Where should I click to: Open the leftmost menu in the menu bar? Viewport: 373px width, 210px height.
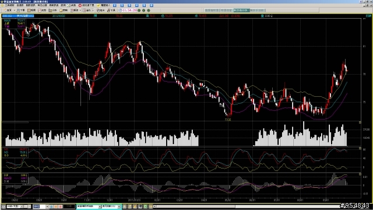(9, 5)
